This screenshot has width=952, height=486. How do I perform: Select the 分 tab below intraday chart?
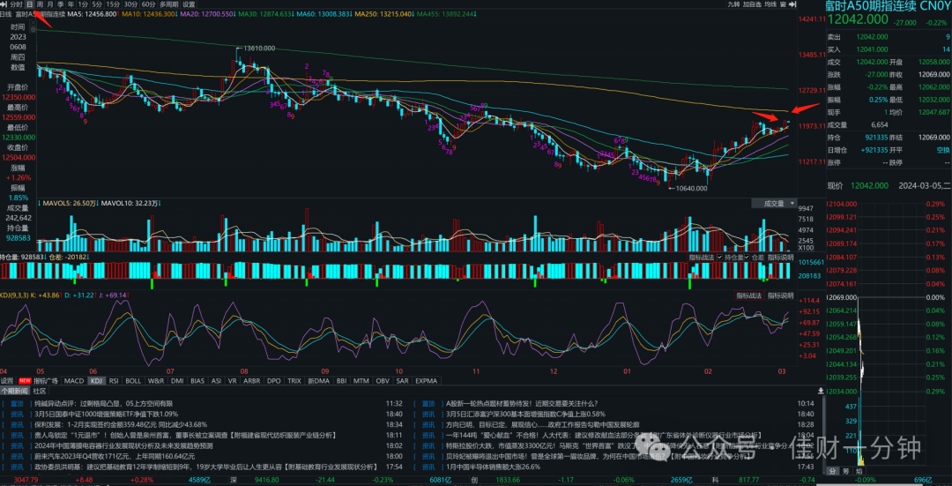pos(832,471)
